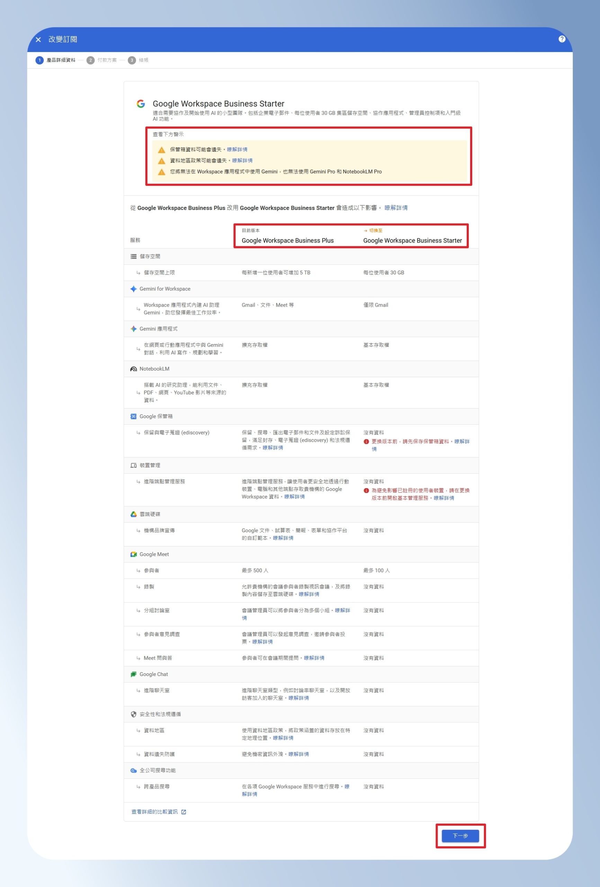Image resolution: width=600 pixels, height=887 pixels.
Task: Click the 下一步 button
Action: tap(460, 835)
